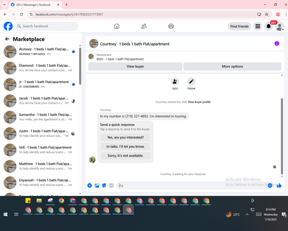
Task: Click the $650 listing thumbnail
Action: [91, 56]
